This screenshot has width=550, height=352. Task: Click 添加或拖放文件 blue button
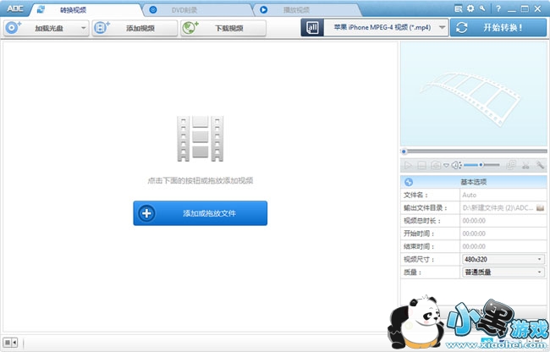[201, 213]
